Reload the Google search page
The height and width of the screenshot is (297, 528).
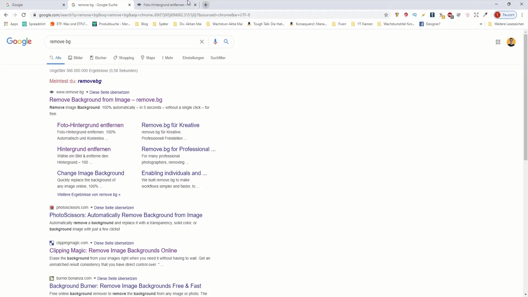pyautogui.click(x=24, y=15)
